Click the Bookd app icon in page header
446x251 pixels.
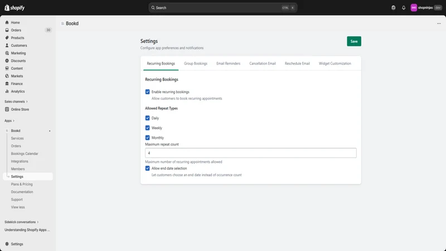[62, 23]
